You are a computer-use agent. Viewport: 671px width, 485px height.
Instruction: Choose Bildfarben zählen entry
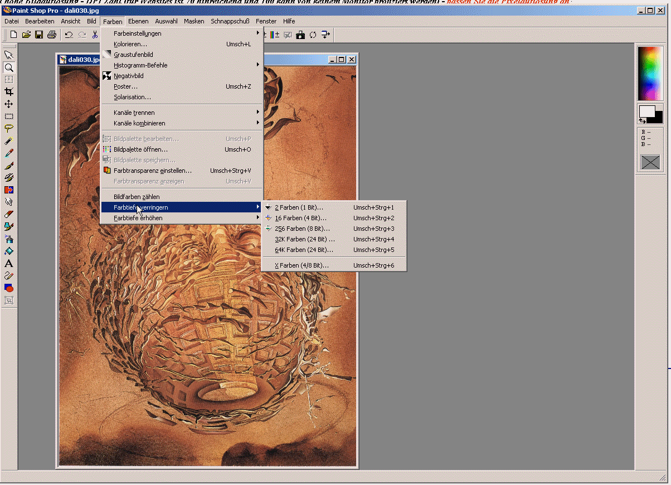tap(181, 197)
